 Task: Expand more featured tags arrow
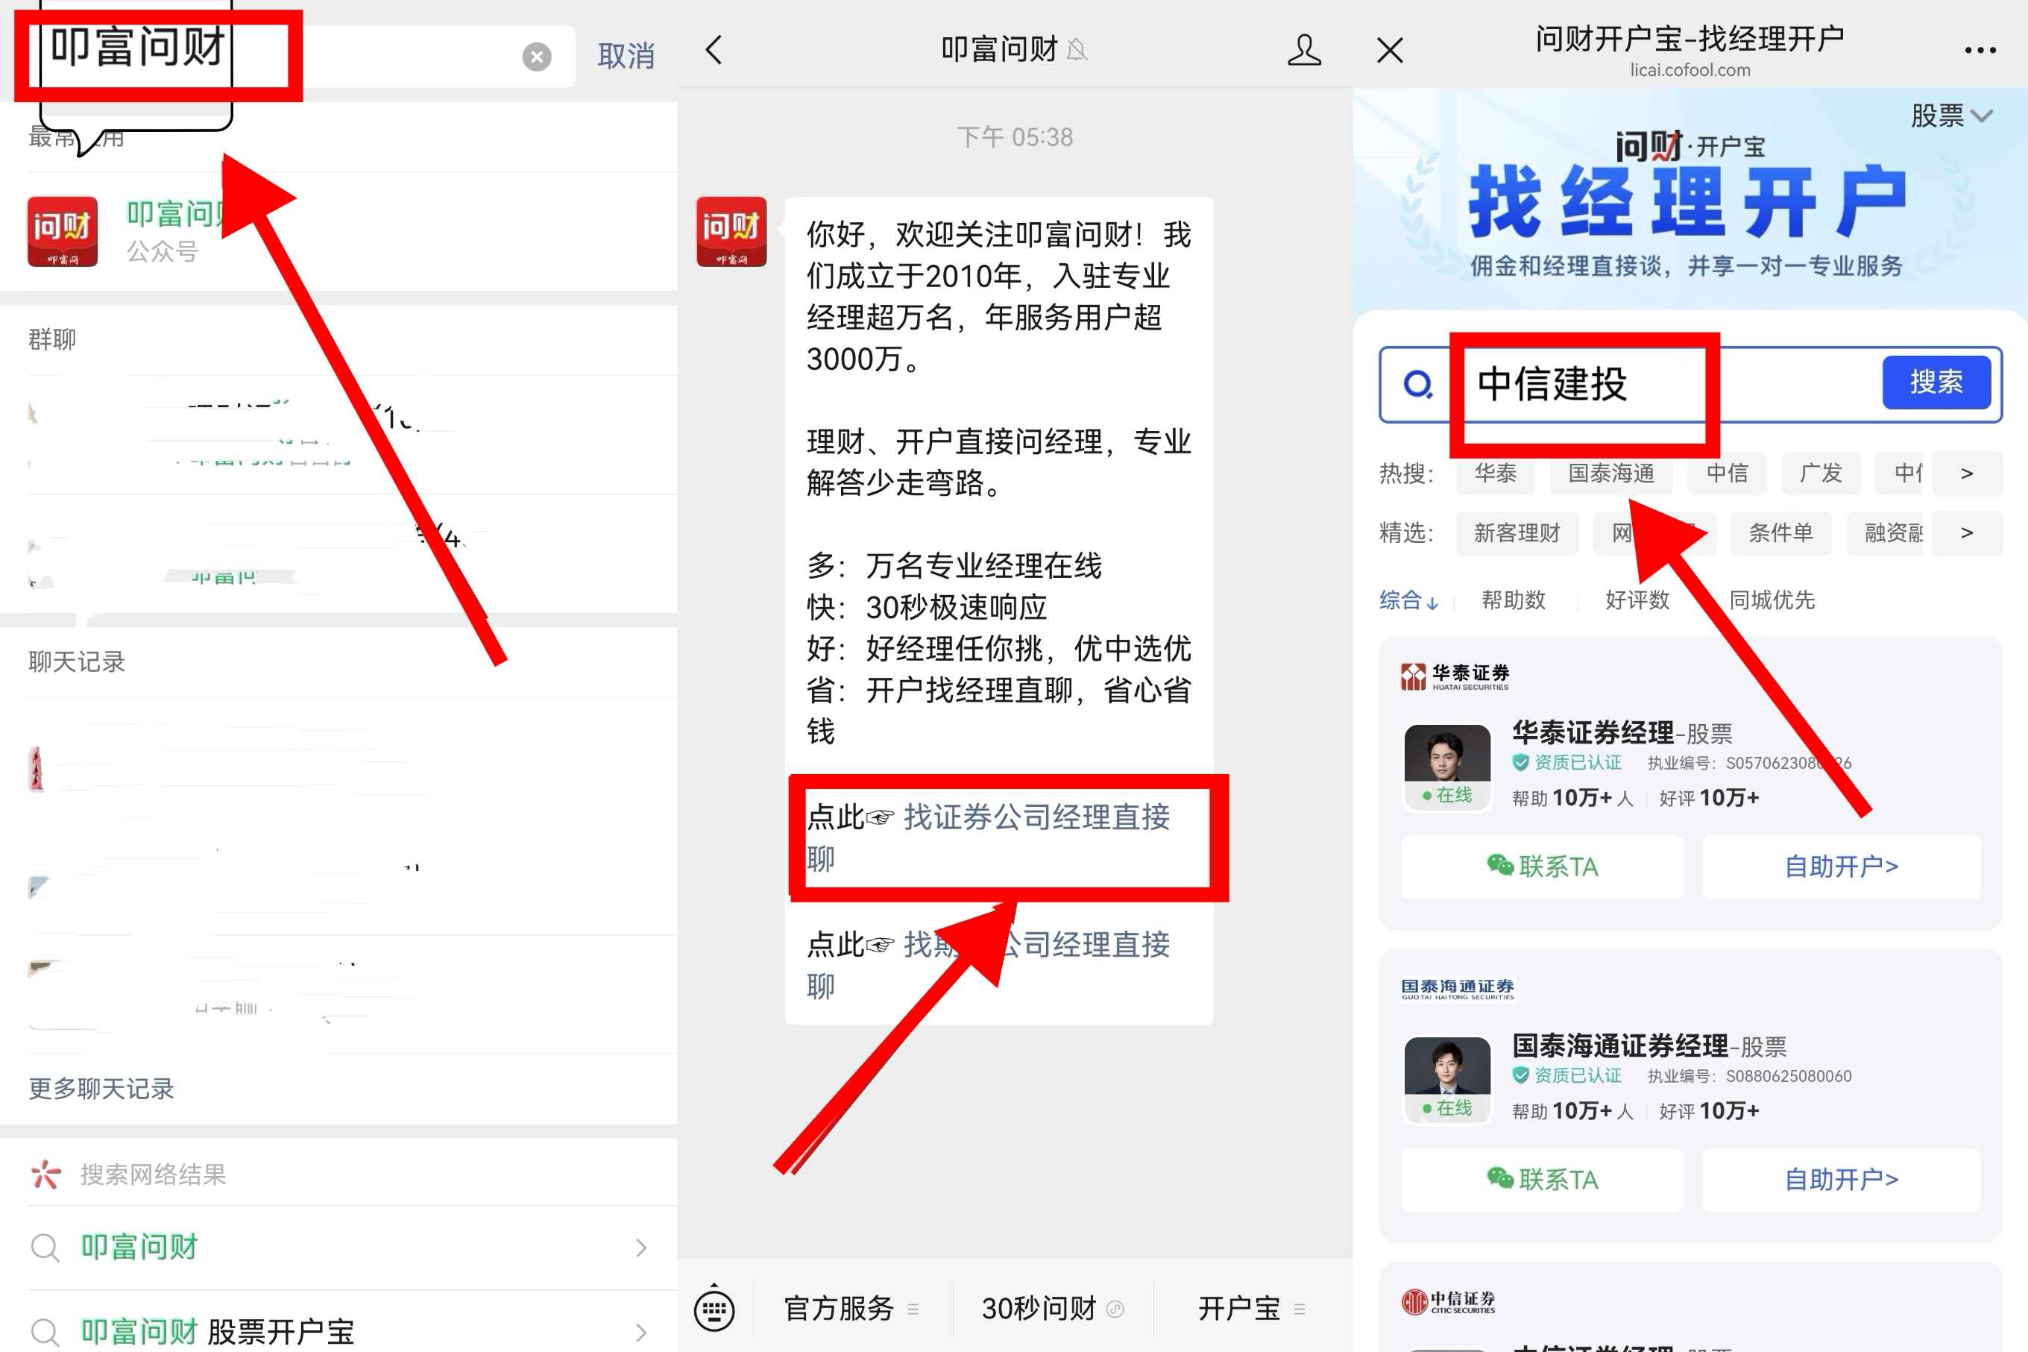pyautogui.click(x=1967, y=533)
